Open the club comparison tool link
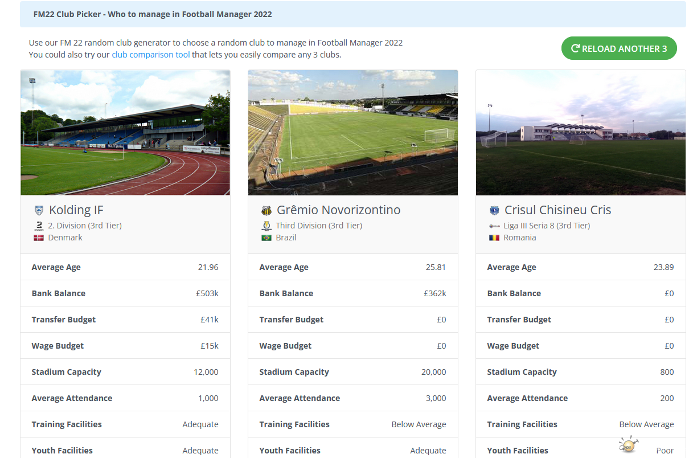 151,55
